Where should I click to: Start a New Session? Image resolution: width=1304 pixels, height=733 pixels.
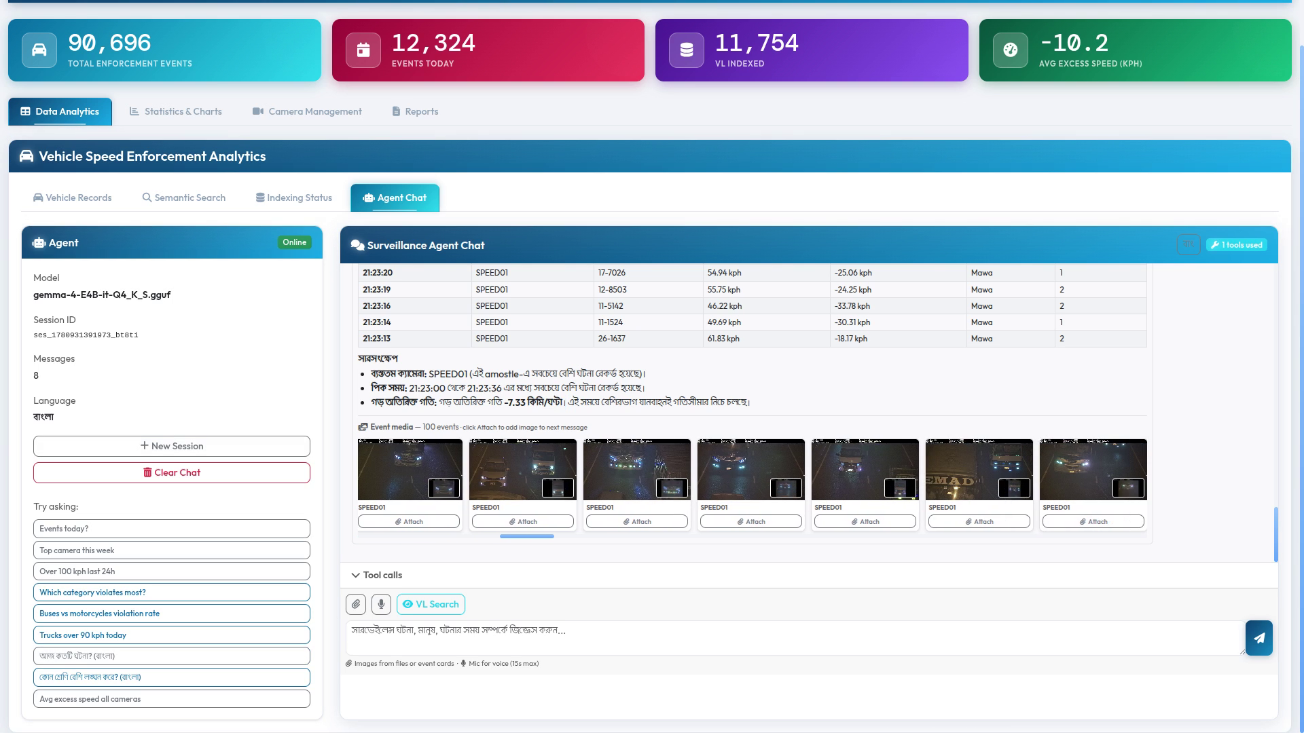tap(172, 446)
